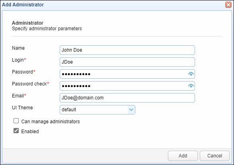The height and width of the screenshot is (165, 234).
Task: Expand the UI Theme dropdown arrow
Action: (x=131, y=110)
